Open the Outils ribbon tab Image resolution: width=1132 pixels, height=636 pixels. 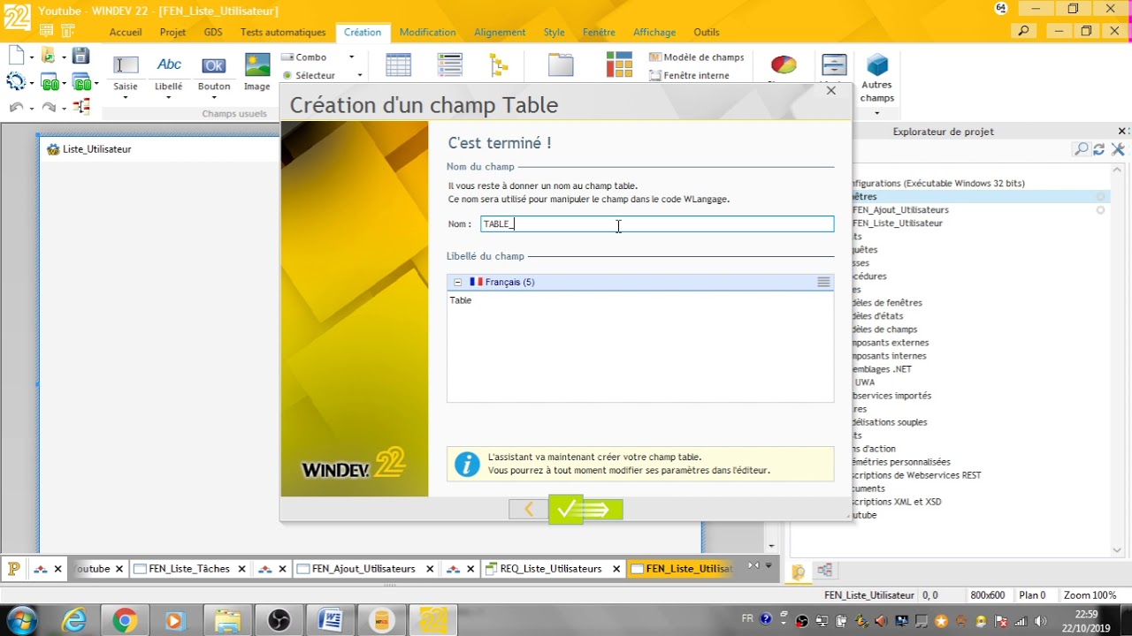coord(707,33)
